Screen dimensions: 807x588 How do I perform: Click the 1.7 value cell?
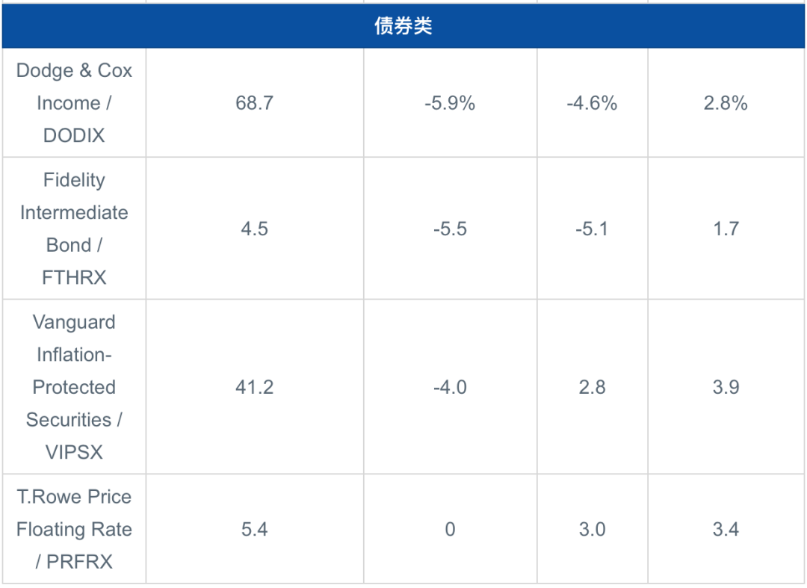tap(726, 229)
